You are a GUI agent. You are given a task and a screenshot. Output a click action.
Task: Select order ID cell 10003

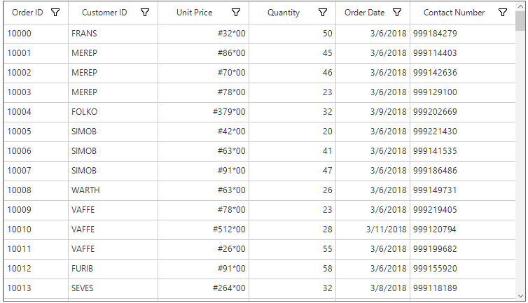click(x=36, y=92)
